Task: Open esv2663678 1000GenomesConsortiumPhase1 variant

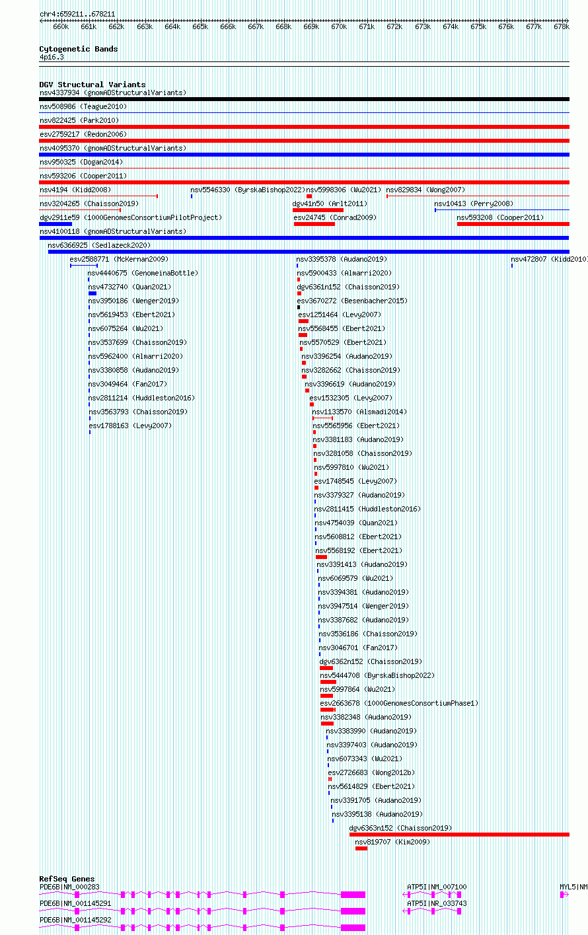Action: (399, 703)
